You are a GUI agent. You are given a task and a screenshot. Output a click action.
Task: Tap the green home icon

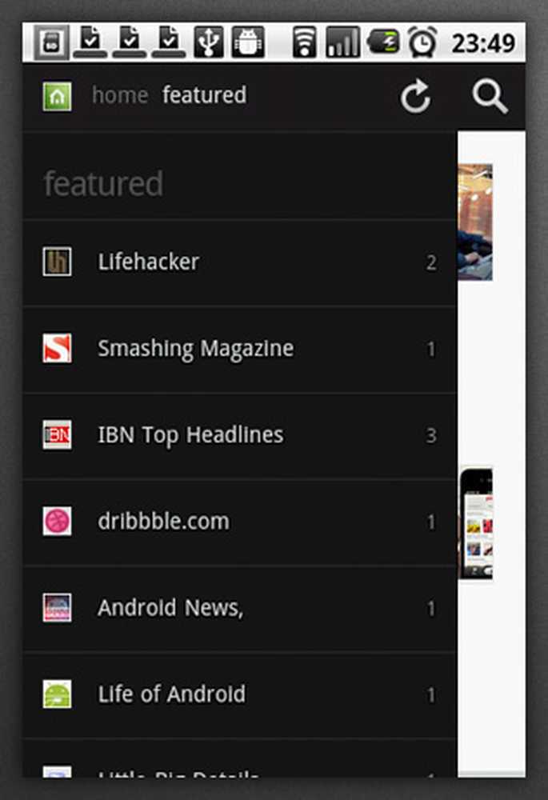click(57, 97)
